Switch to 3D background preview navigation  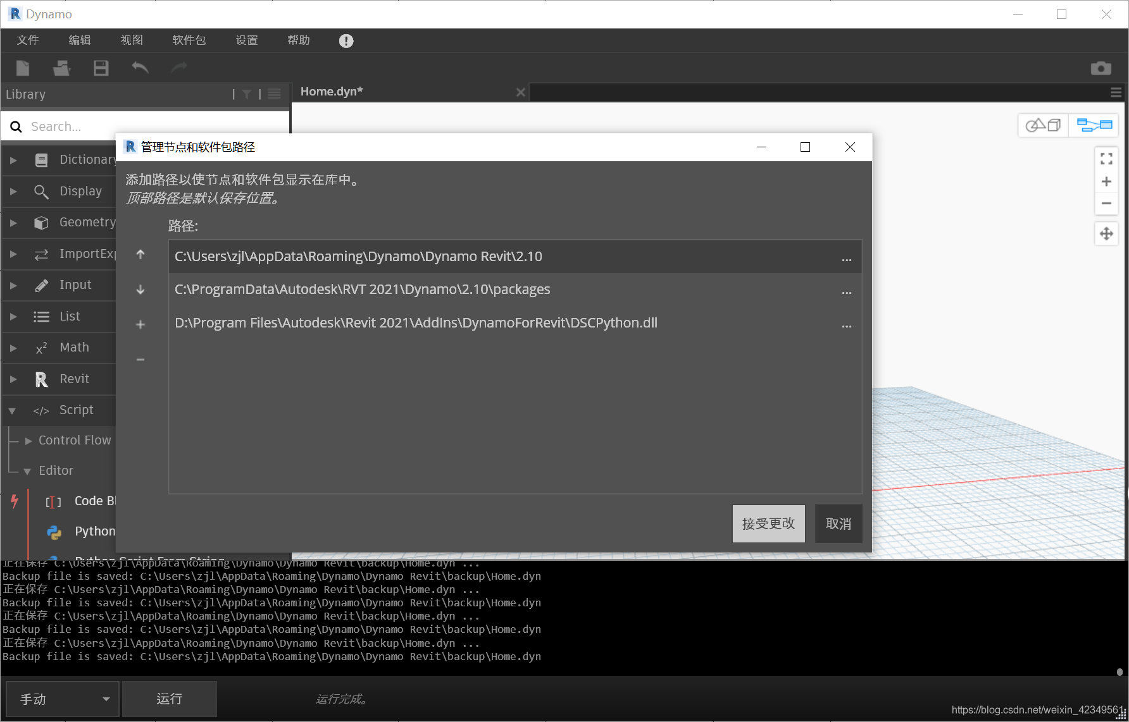[1043, 125]
